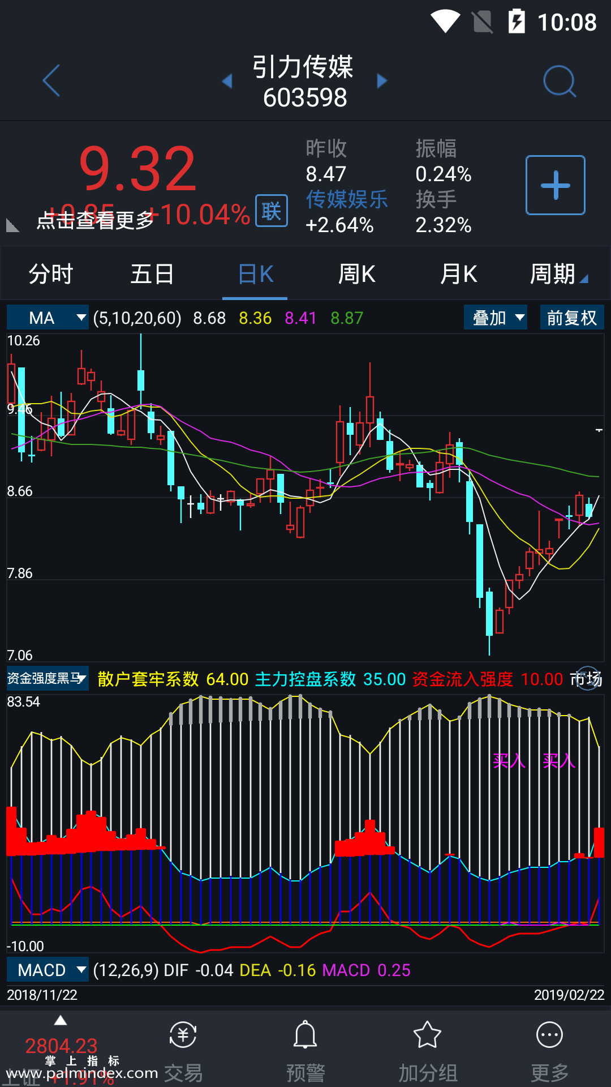
Task: Select the 日K tab
Action: click(x=255, y=274)
